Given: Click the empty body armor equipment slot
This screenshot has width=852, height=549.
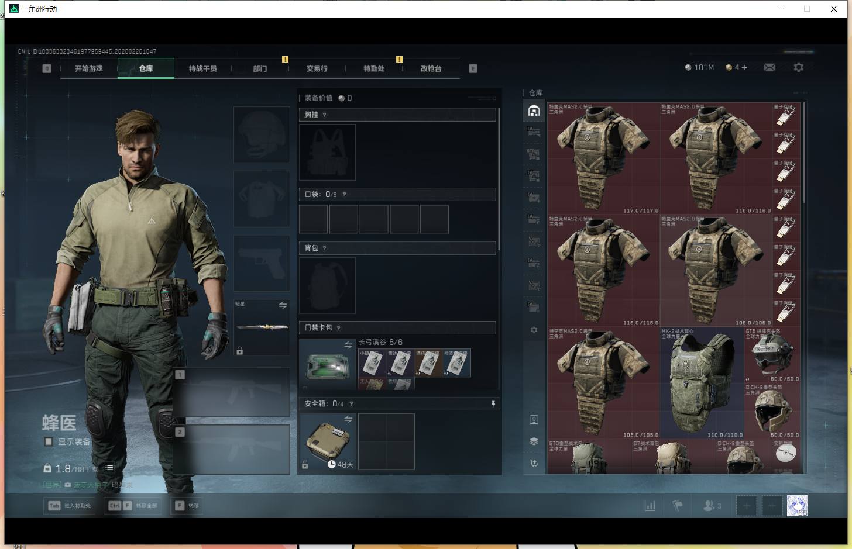Looking at the screenshot, I should 262,199.
